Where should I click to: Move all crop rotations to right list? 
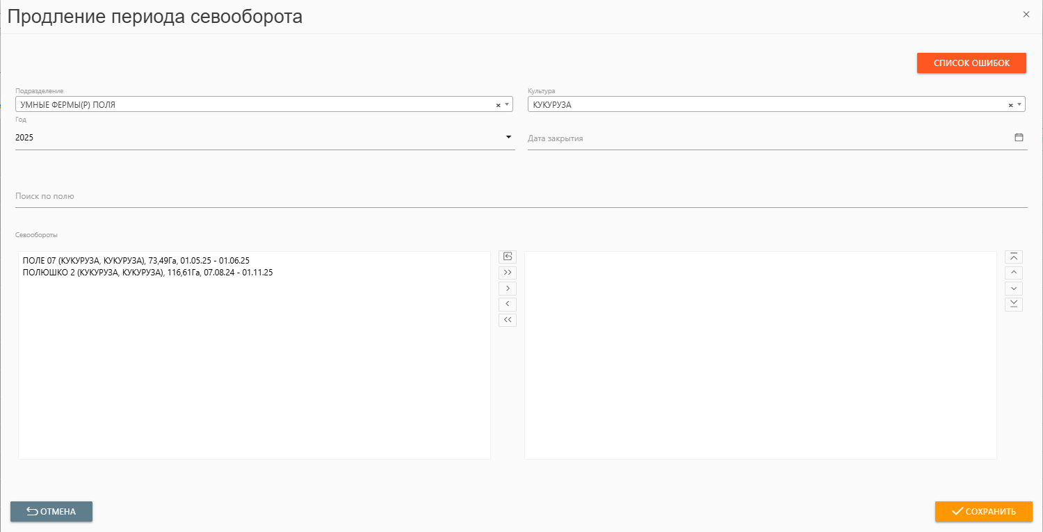[x=508, y=273]
